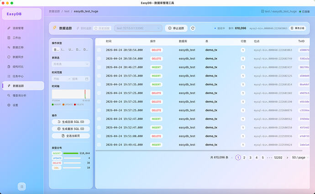Click 时间 column header

click(x=109, y=41)
